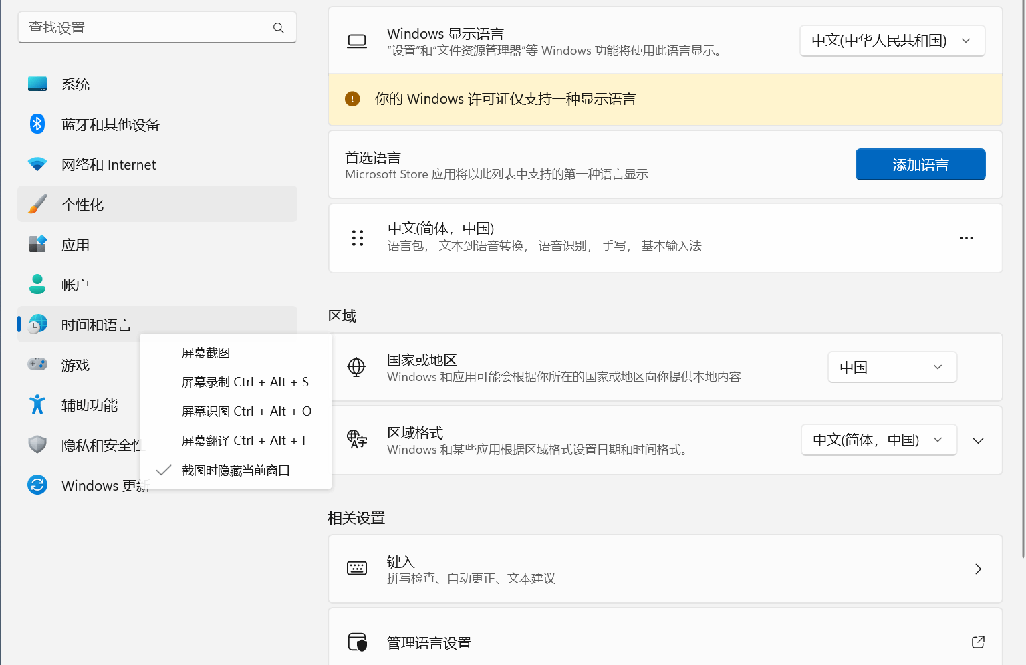Click the search magnifier in 查找设置
This screenshot has width=1026, height=665.
coord(278,27)
